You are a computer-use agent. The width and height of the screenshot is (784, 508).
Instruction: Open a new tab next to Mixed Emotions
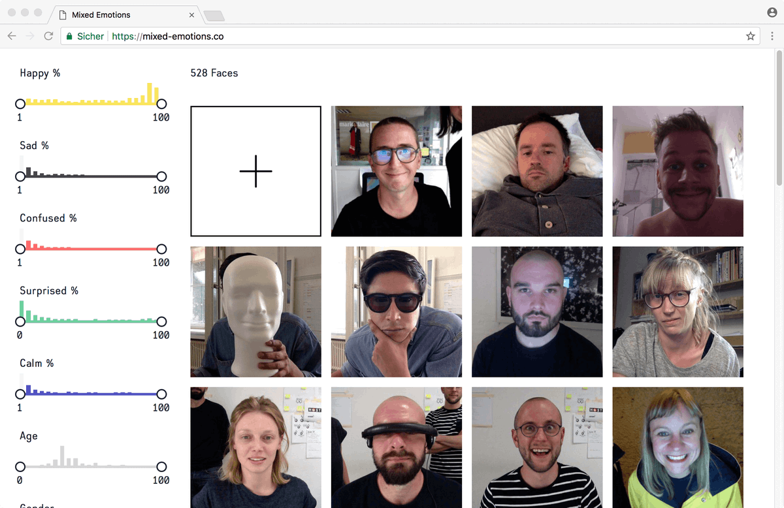coord(214,16)
